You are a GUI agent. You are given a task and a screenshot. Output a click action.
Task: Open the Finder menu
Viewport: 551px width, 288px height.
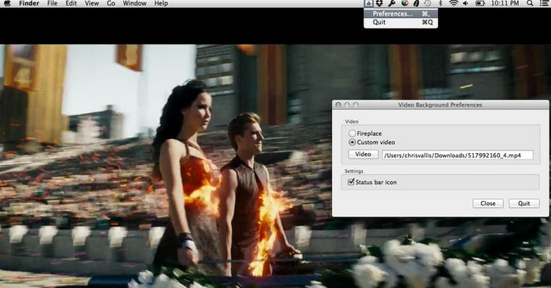coord(29,3)
